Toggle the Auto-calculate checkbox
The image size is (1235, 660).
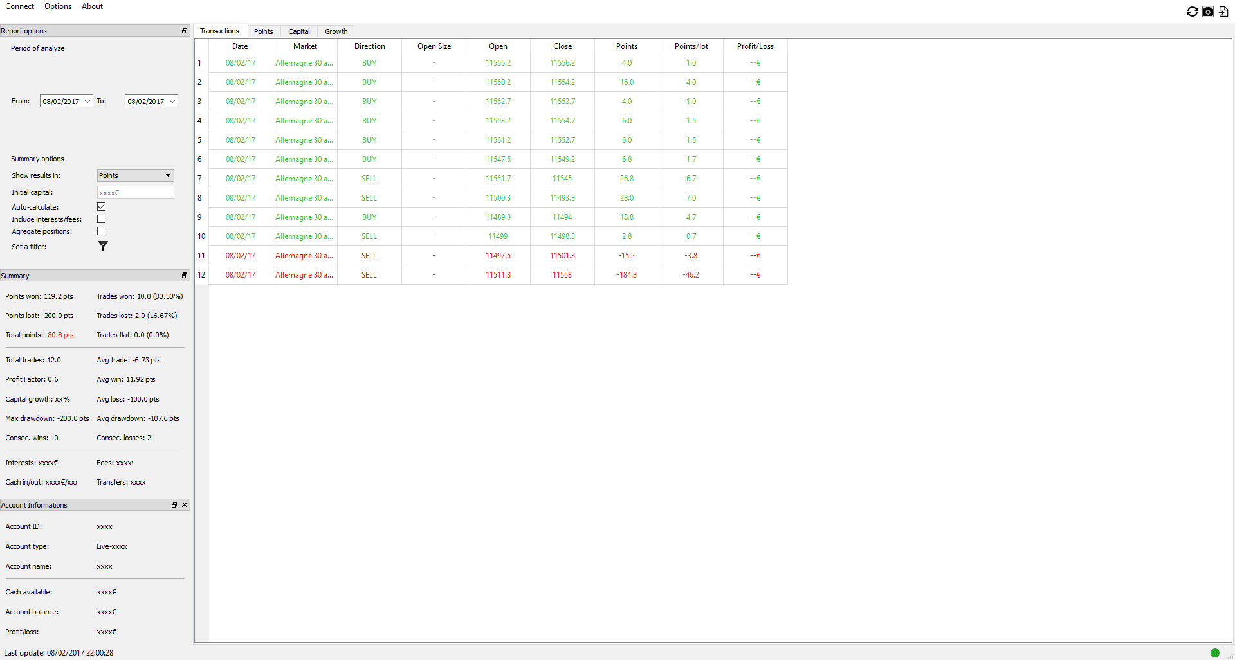pyautogui.click(x=102, y=207)
